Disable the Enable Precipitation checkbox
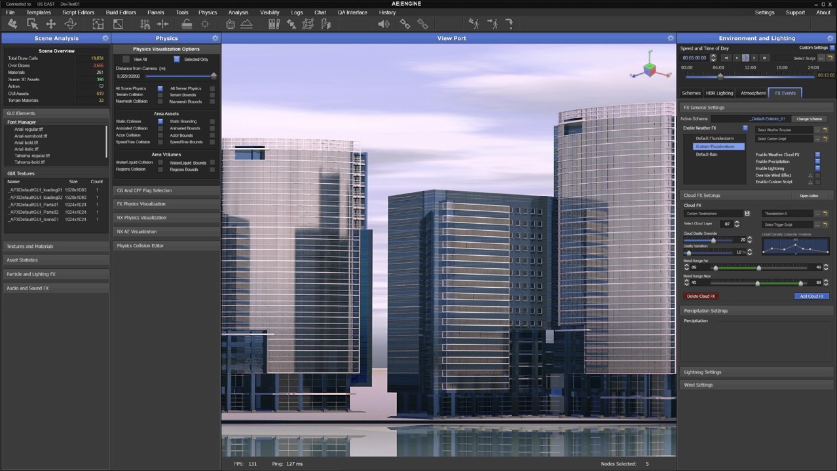Viewport: 837px width, 471px height. pos(817,162)
